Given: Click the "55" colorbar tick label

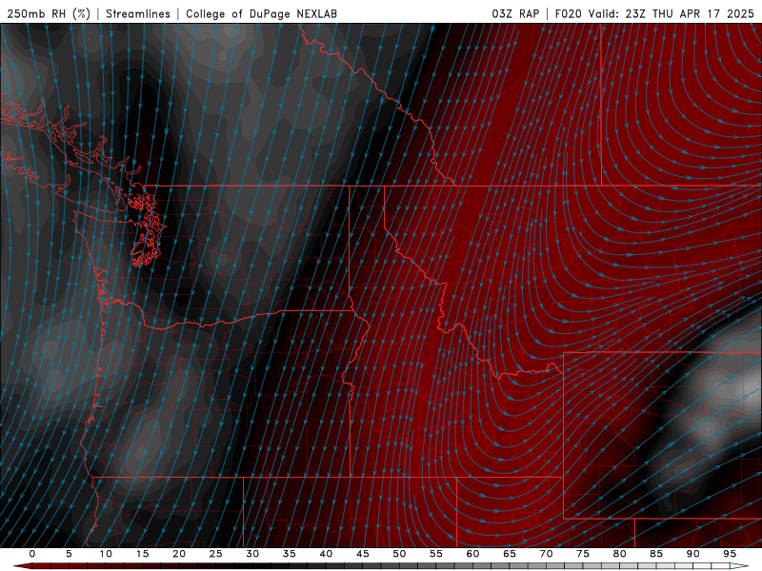Looking at the screenshot, I should pyautogui.click(x=436, y=554).
